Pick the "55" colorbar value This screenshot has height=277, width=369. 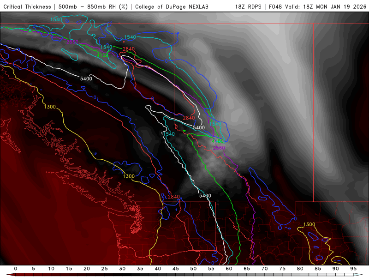click(x=211, y=269)
